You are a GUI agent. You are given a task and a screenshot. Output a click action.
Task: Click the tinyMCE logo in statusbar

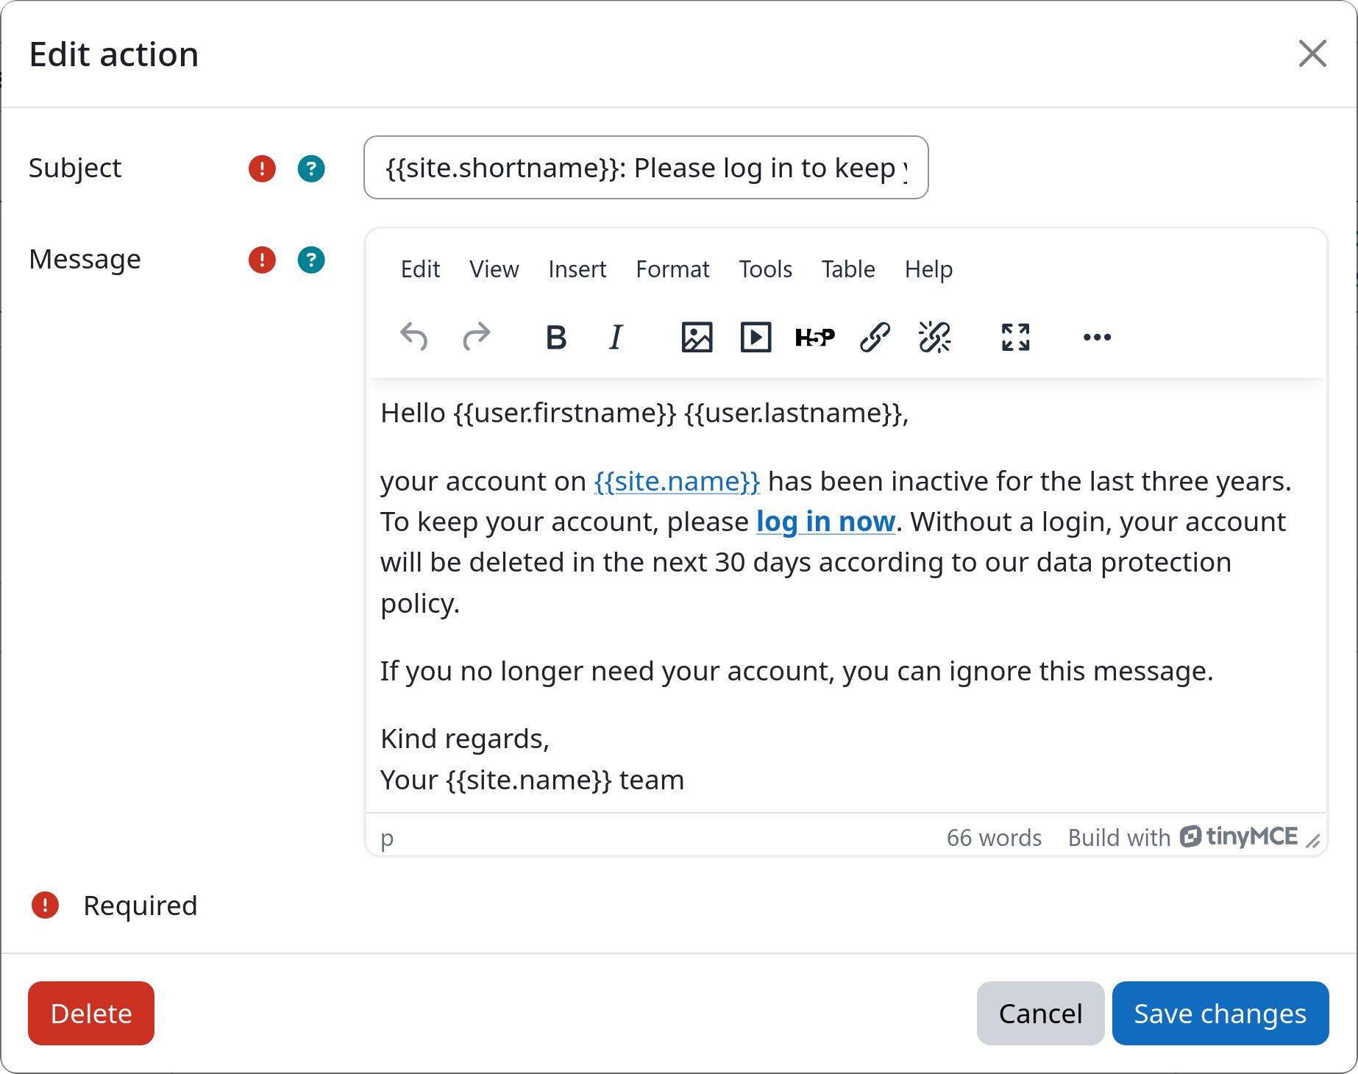[1239, 836]
